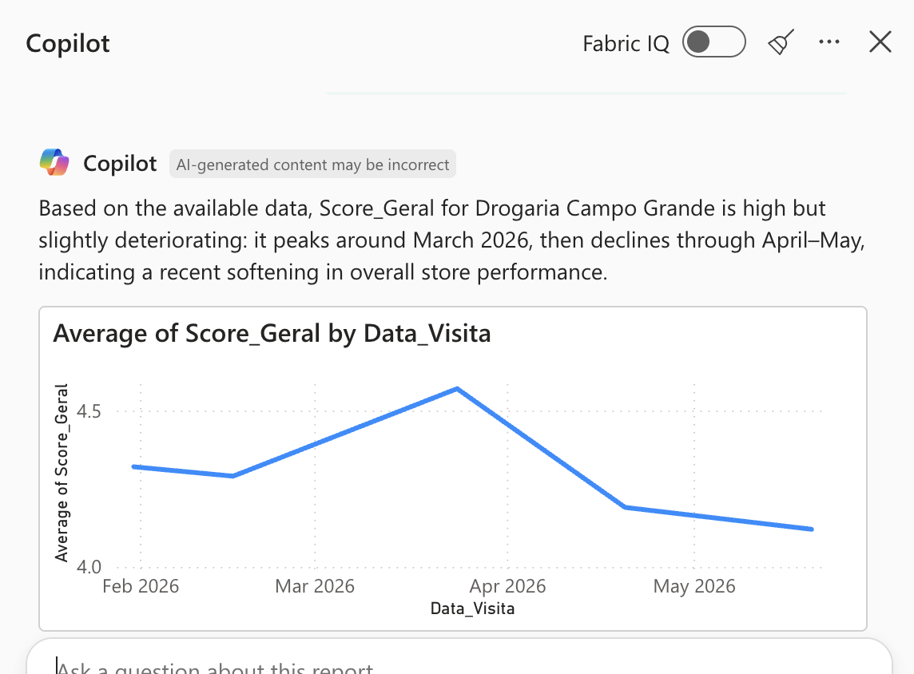The width and height of the screenshot is (914, 674).
Task: Open the more options ellipsis menu
Action: tap(829, 42)
